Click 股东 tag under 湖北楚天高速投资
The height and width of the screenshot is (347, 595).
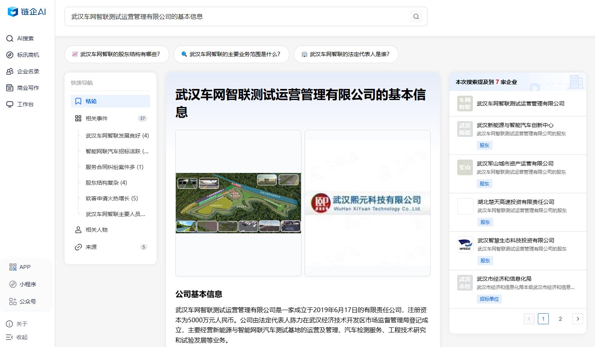click(485, 222)
